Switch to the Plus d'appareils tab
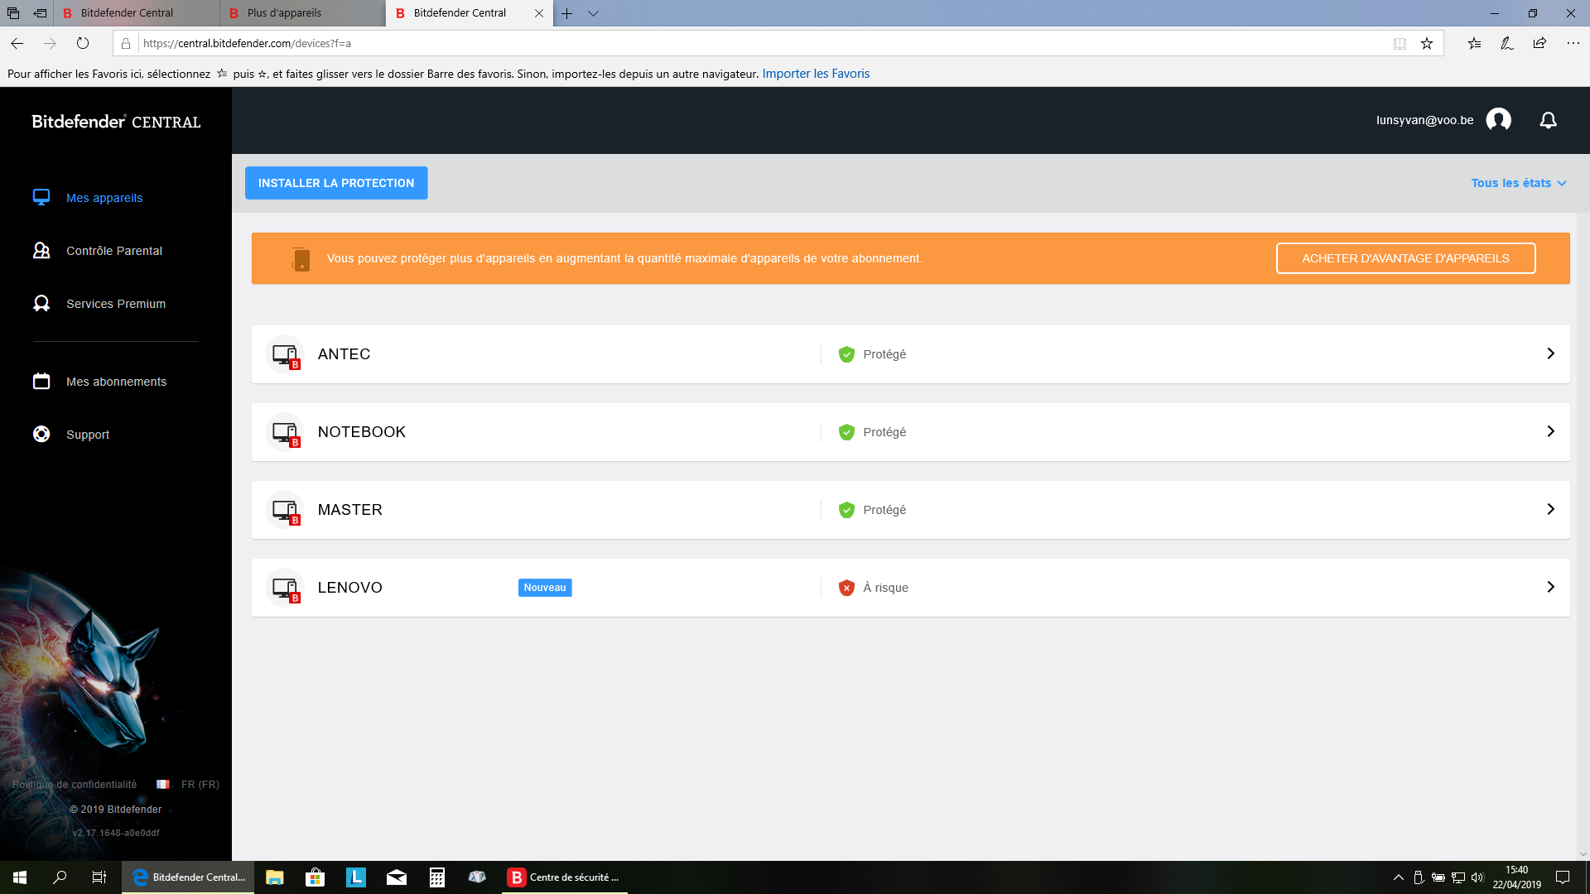The image size is (1590, 894). (x=302, y=13)
